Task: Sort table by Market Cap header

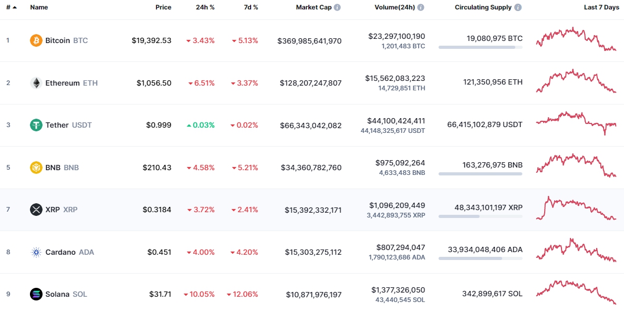Action: click(314, 7)
